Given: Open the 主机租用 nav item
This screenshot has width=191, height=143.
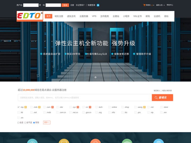Looking at the screenshot, I should 105,16.
